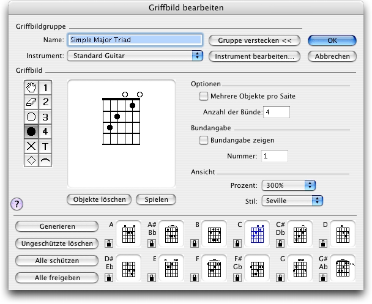Click the Nummer input field
The height and width of the screenshot is (304, 372).
point(275,156)
